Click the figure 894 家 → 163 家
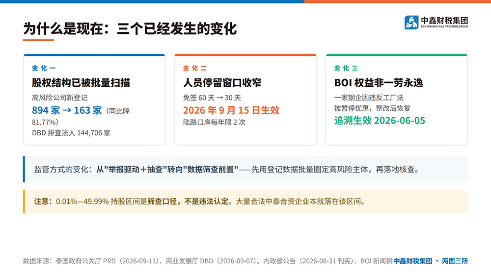 click(67, 110)
